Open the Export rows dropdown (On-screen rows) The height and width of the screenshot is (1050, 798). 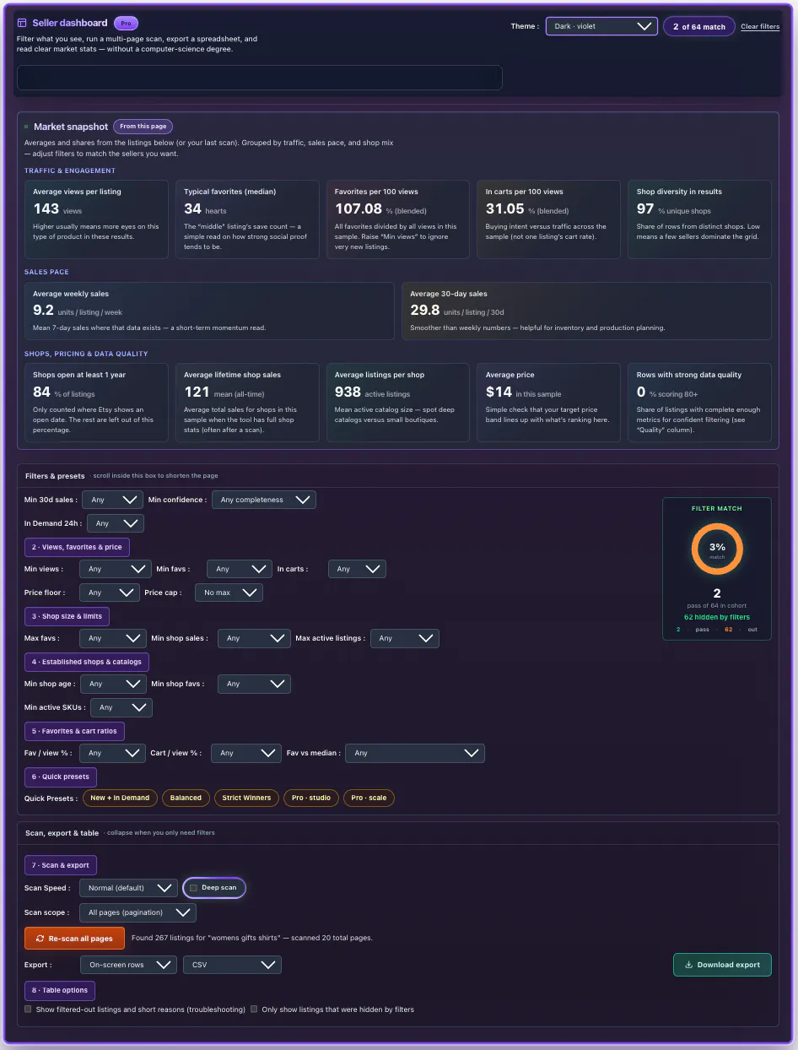128,965
